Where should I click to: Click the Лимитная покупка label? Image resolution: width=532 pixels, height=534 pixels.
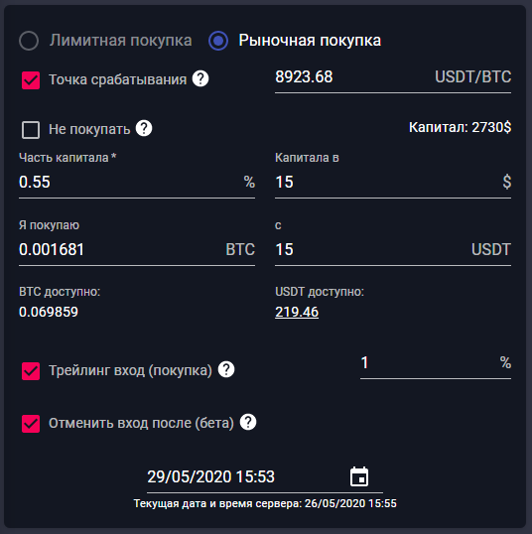coord(120,41)
